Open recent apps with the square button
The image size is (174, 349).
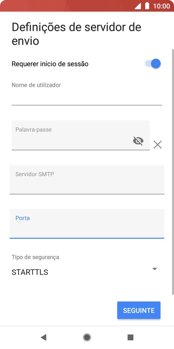tap(130, 337)
